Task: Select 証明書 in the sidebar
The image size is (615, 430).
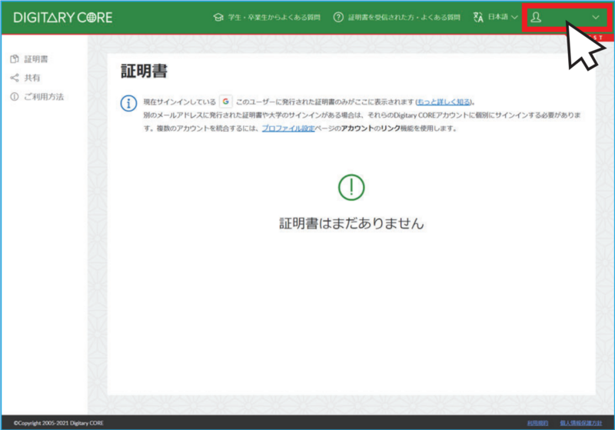Action: [36, 59]
